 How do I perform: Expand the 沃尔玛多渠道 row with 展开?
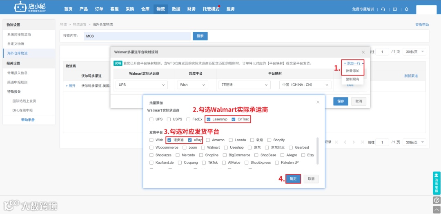click(x=71, y=86)
